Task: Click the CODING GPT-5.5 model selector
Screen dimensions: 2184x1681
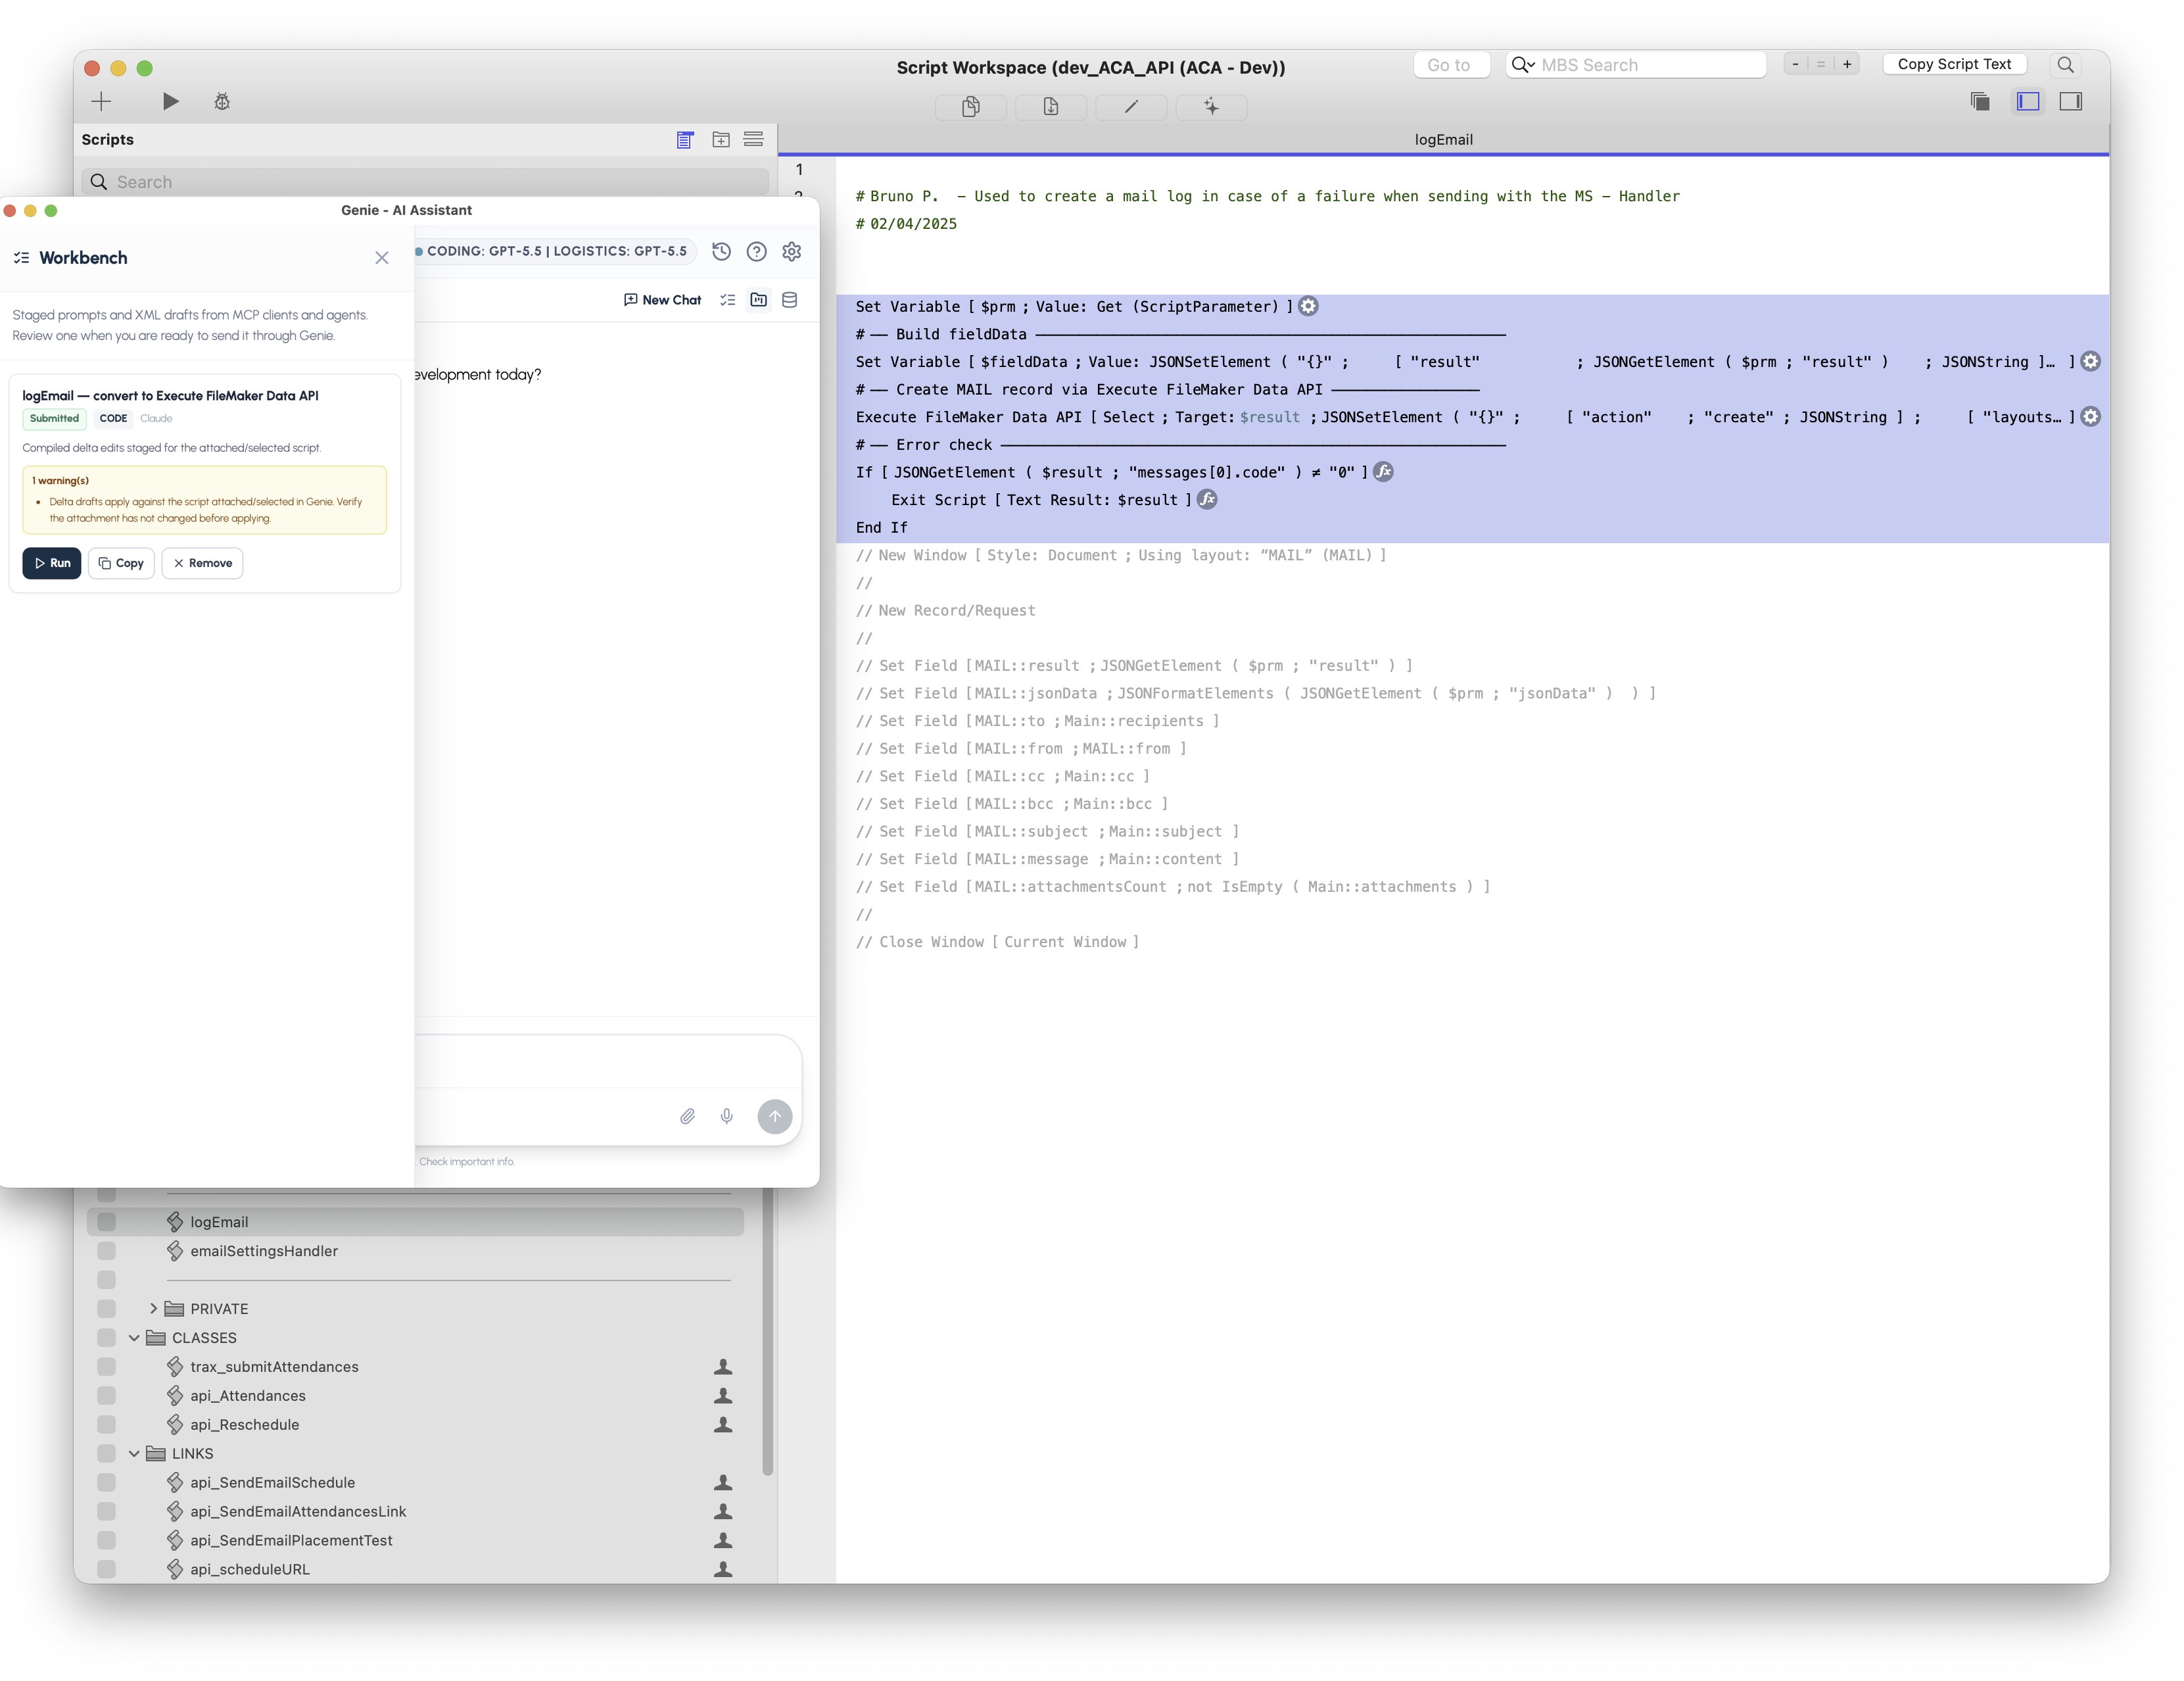Action: click(552, 251)
